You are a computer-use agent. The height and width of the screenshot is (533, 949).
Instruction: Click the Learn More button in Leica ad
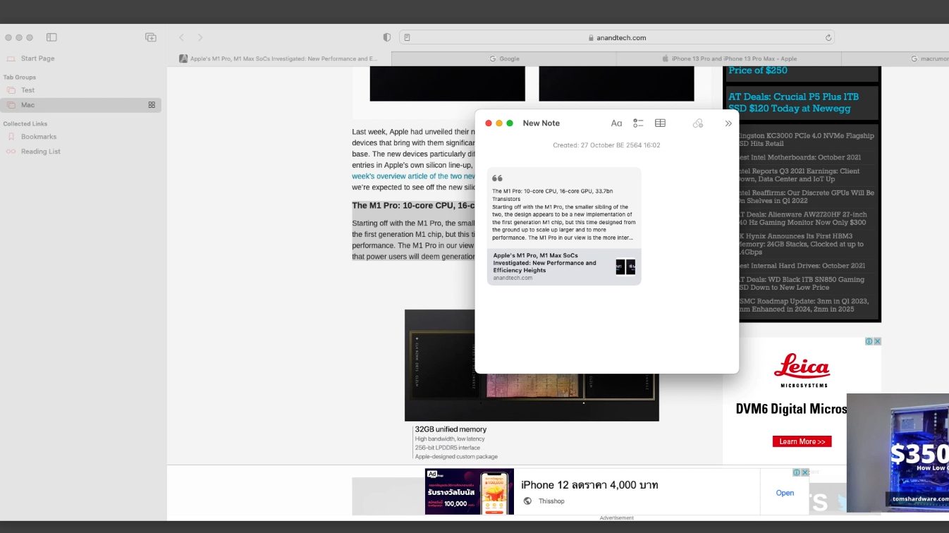(x=802, y=441)
